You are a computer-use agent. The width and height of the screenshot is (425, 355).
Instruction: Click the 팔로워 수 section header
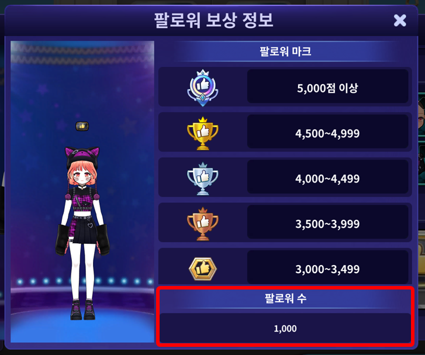[x=285, y=299]
